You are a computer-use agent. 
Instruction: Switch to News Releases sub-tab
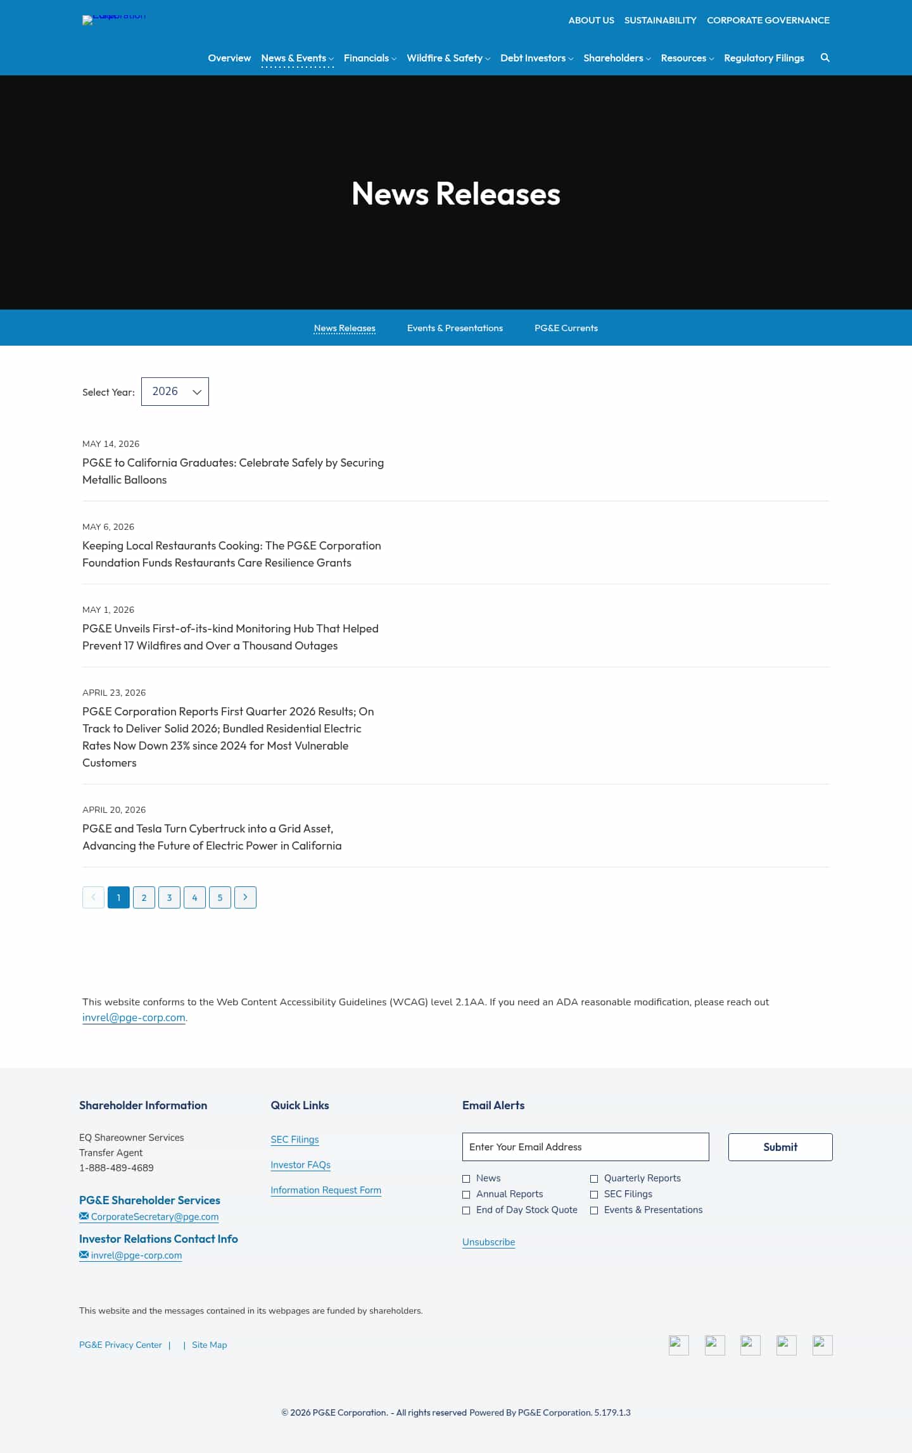tap(345, 328)
